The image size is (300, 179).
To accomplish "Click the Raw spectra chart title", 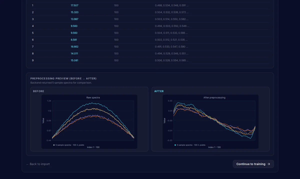I will tap(93, 97).
